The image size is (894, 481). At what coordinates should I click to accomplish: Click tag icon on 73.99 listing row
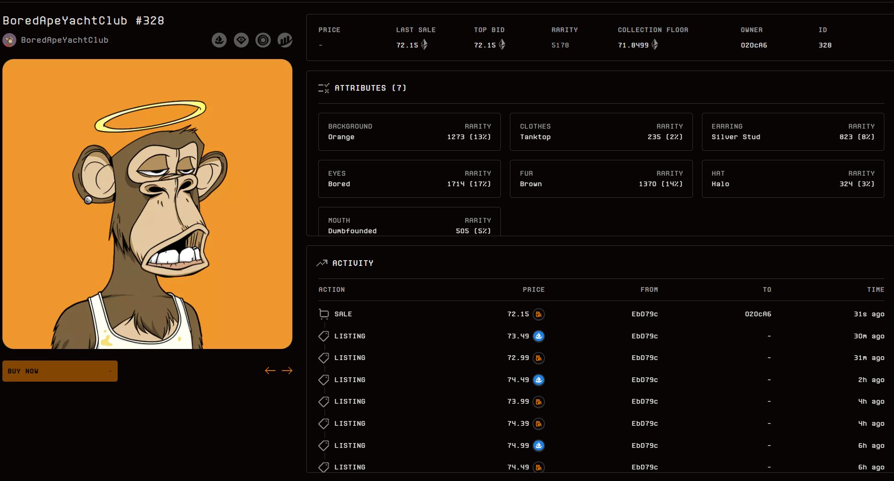[x=324, y=402]
